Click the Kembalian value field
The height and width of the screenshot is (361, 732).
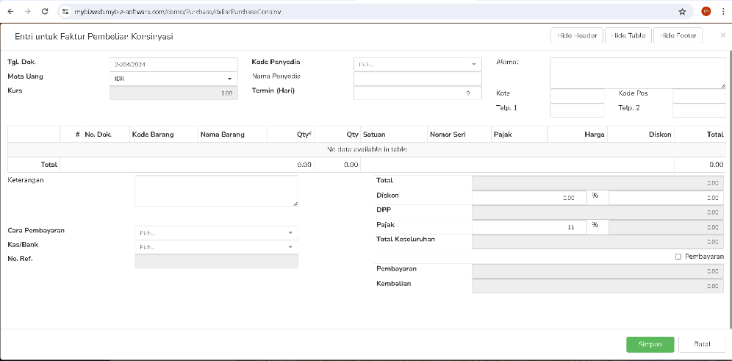[598, 286]
